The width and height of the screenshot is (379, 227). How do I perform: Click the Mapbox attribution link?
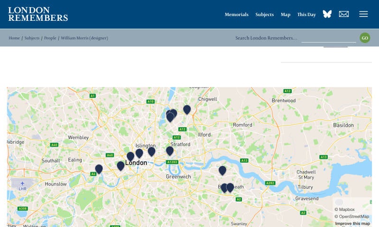coord(344,210)
